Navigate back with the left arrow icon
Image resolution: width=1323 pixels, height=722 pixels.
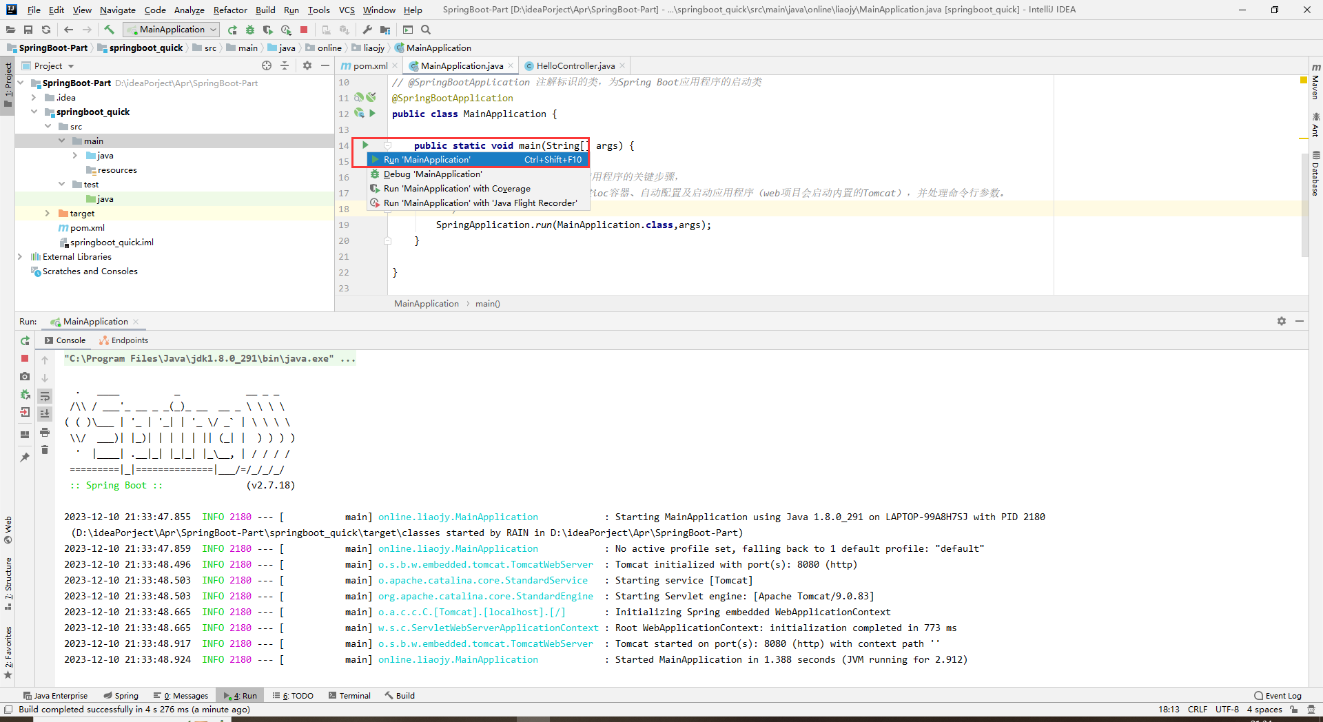(x=68, y=30)
